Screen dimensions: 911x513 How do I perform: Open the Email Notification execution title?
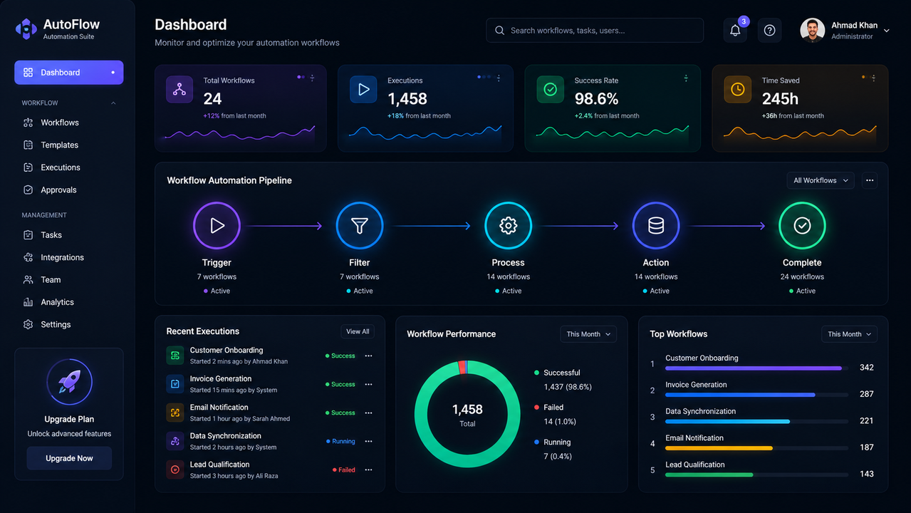click(219, 408)
